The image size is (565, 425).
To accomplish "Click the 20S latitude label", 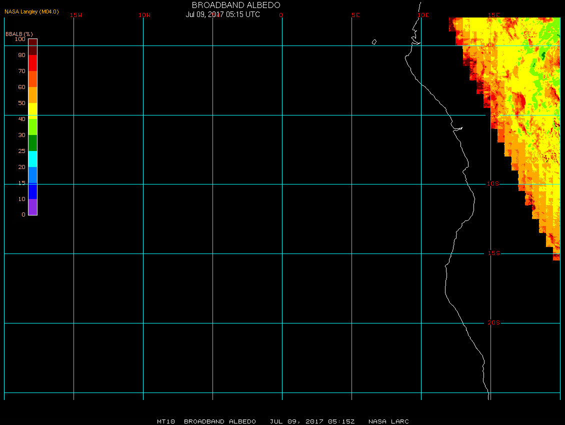I will point(494,322).
